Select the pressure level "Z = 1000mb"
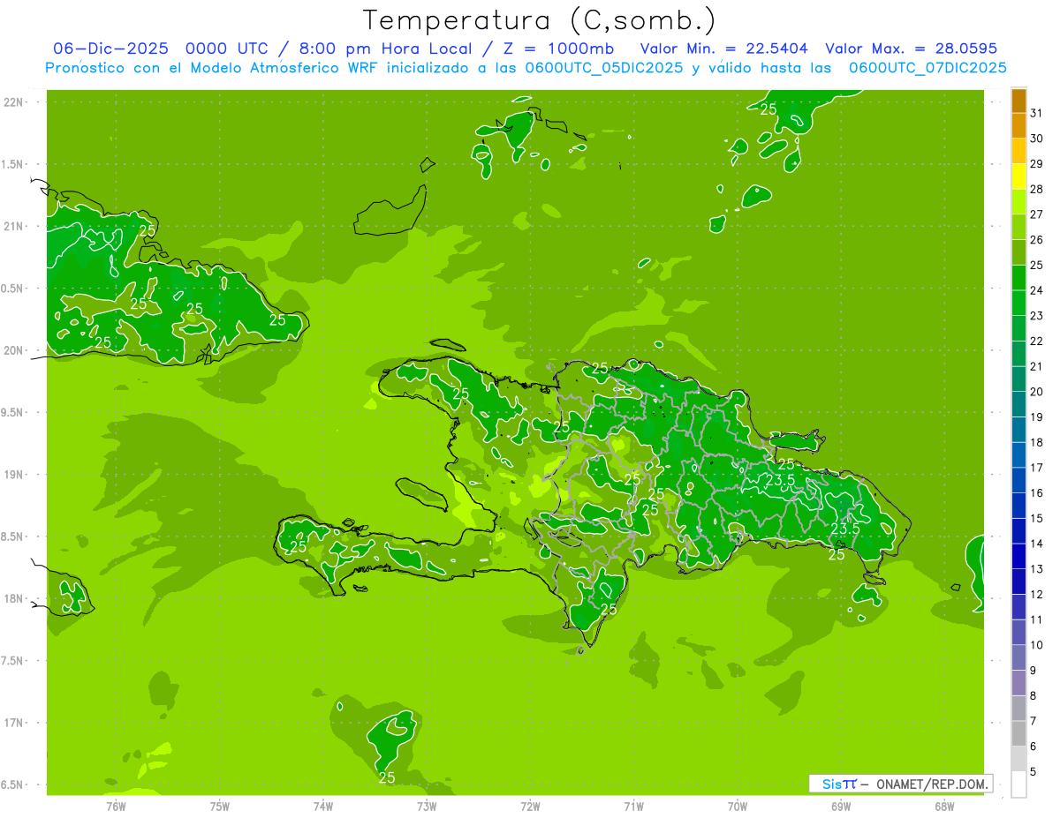The image size is (1060, 818). pyautogui.click(x=558, y=49)
